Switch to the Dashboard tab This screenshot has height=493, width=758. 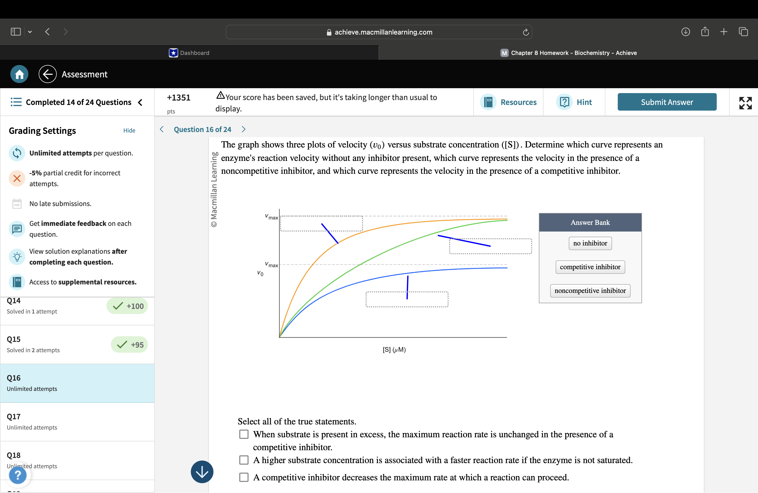point(189,53)
